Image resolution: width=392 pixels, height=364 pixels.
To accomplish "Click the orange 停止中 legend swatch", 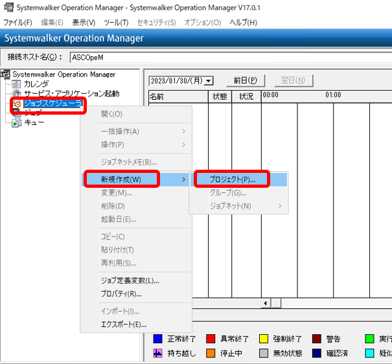I will click(x=211, y=353).
